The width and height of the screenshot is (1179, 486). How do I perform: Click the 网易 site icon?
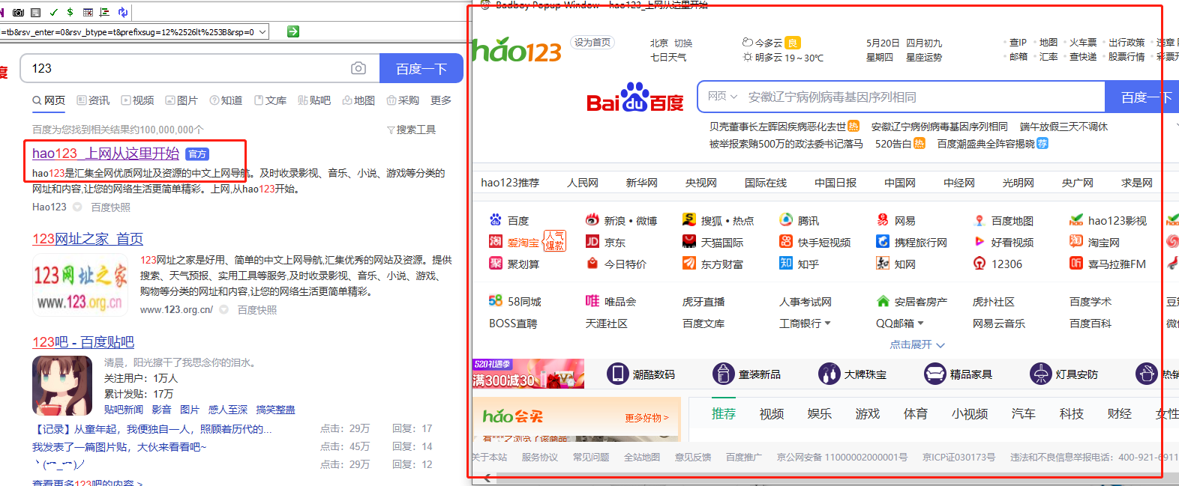pyautogui.click(x=883, y=220)
